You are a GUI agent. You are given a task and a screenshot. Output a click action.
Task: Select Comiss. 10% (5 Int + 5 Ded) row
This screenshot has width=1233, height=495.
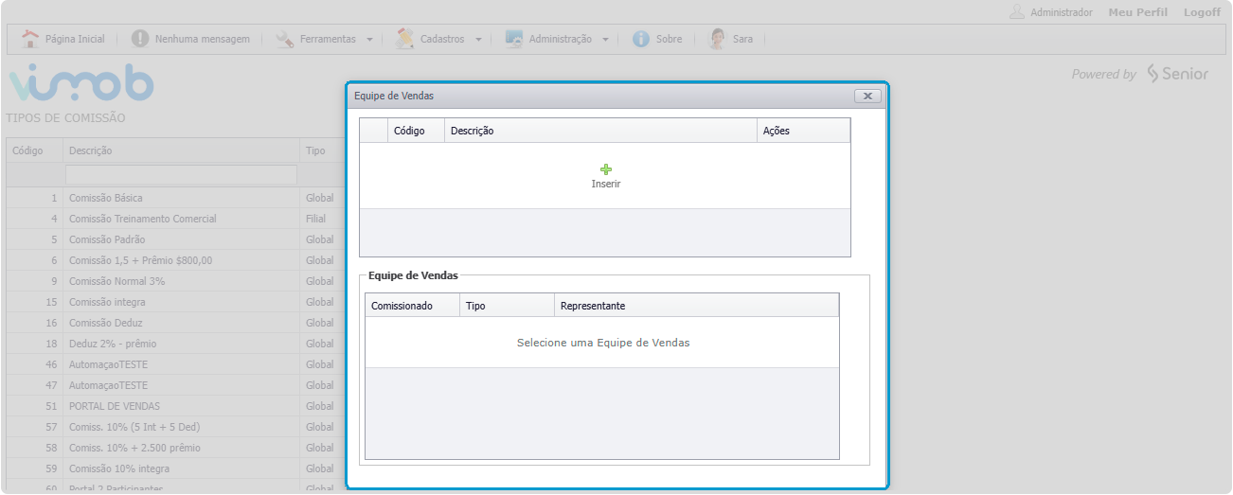coord(176,427)
